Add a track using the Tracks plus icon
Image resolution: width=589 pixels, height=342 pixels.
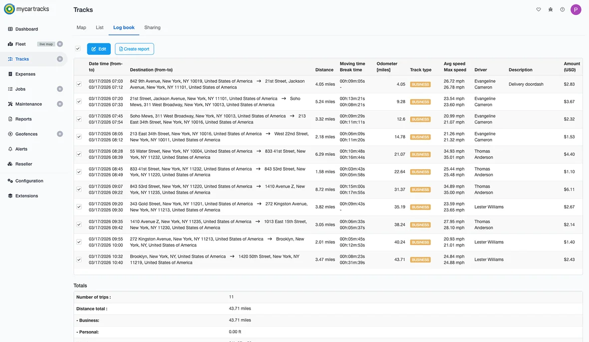click(x=59, y=58)
